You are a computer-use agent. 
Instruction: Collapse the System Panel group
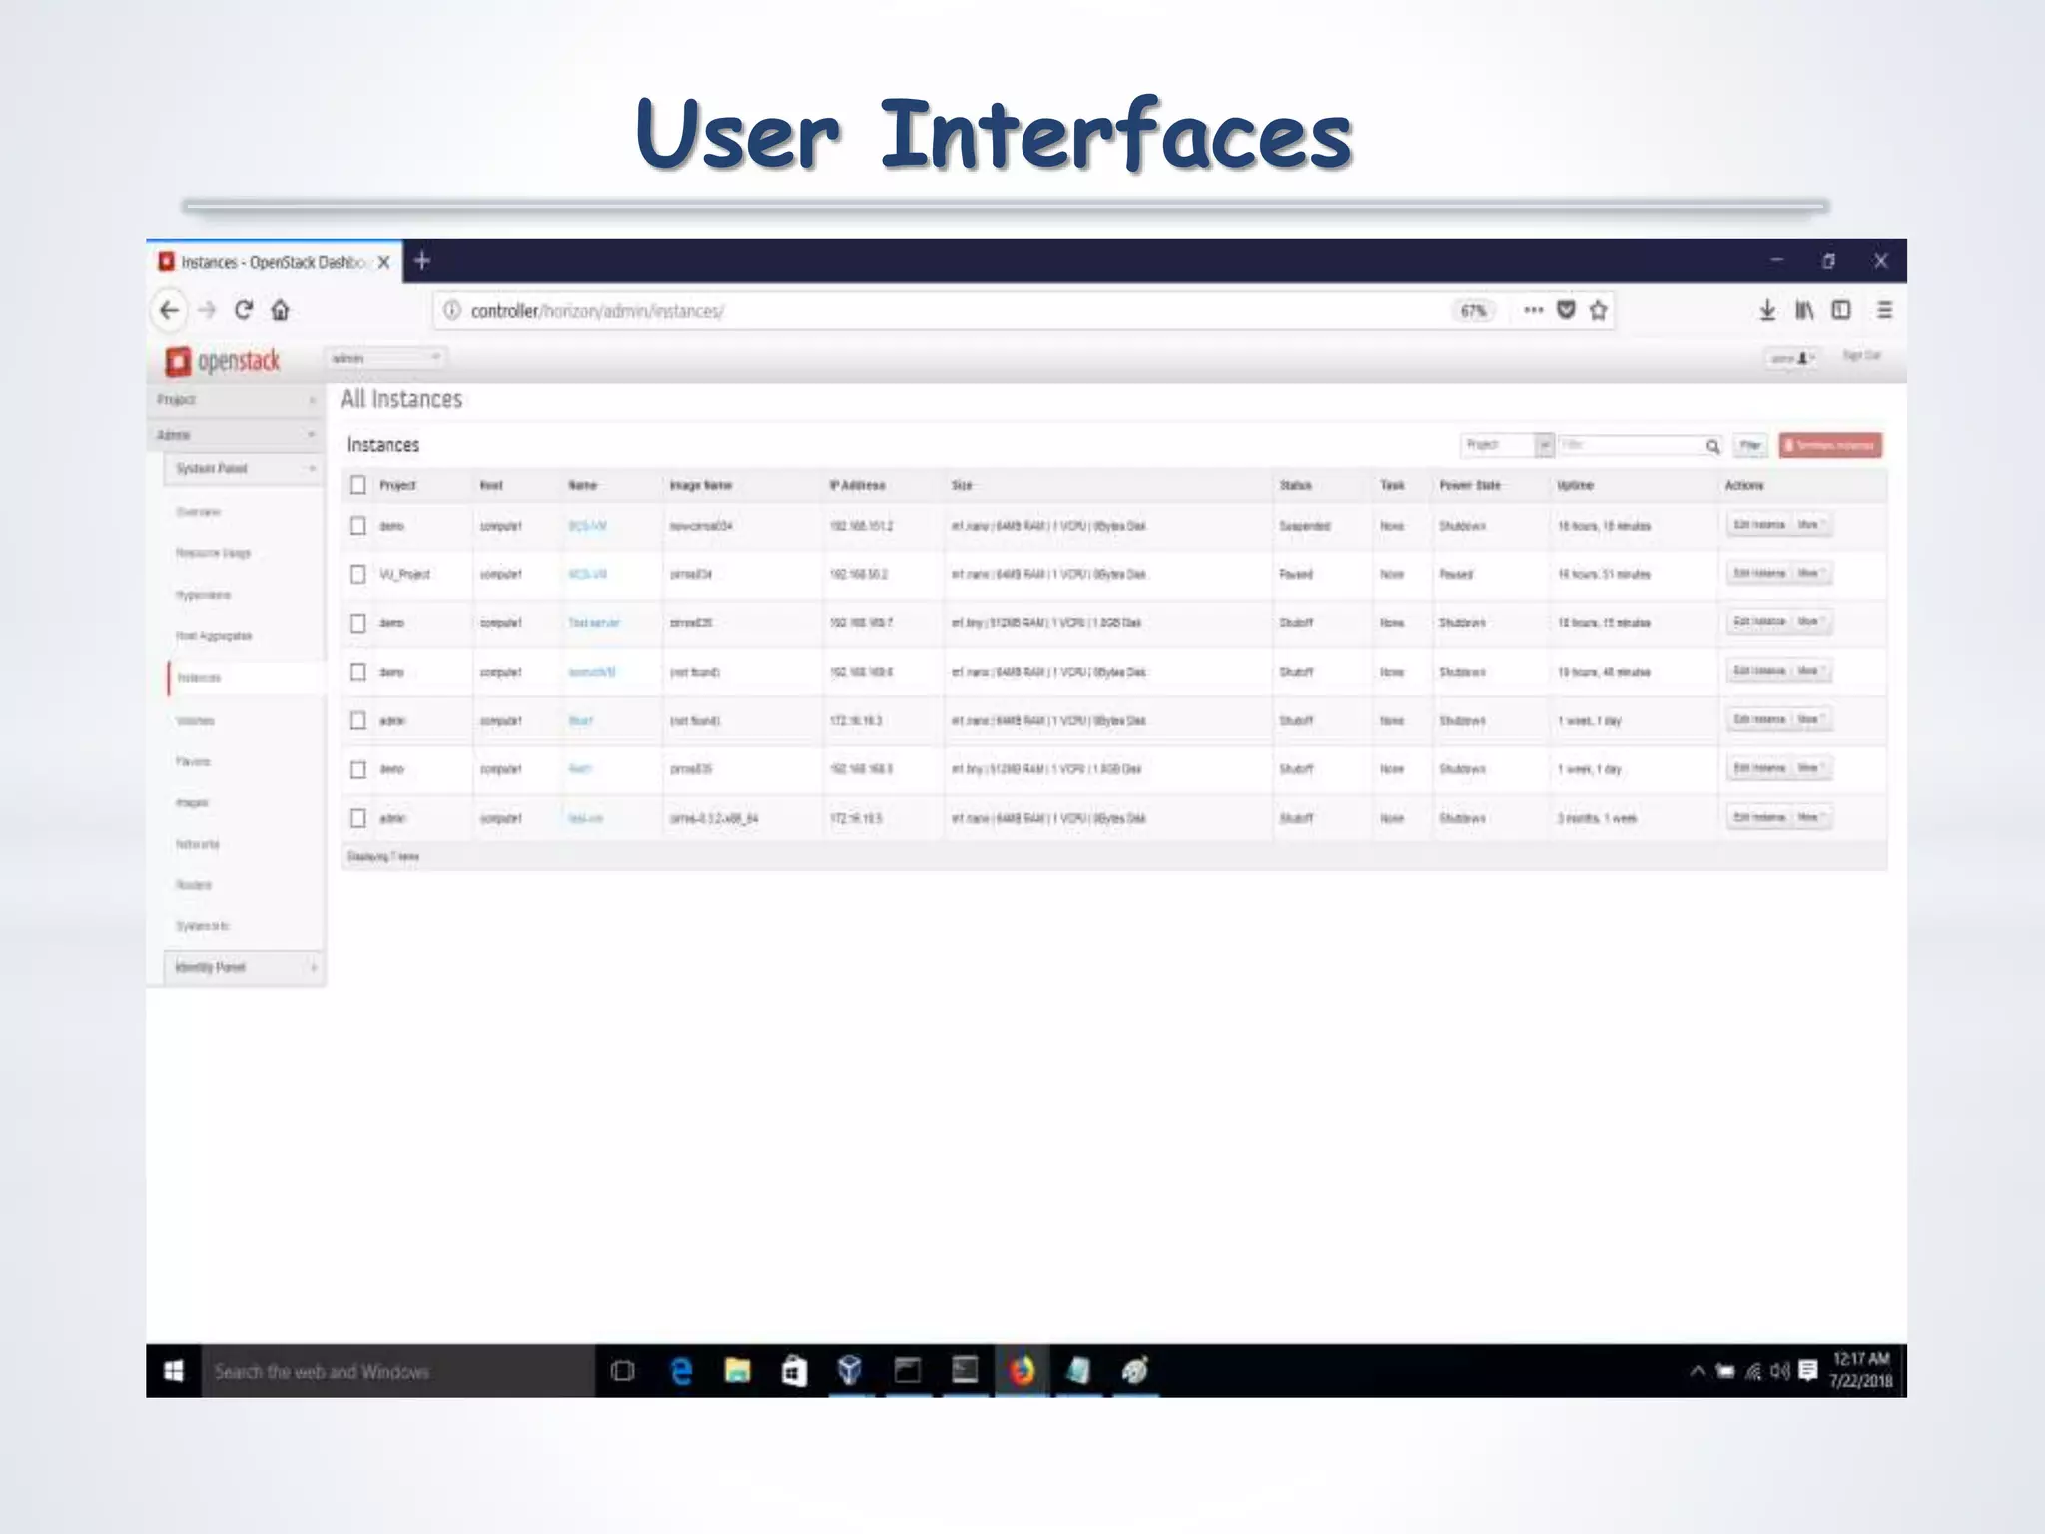coord(243,469)
